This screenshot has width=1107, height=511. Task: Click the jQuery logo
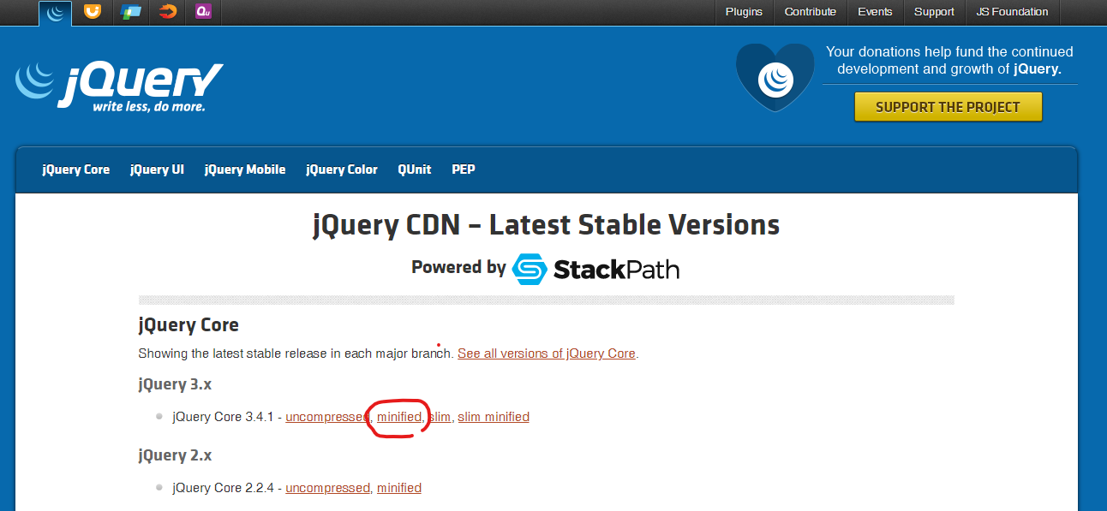click(118, 86)
